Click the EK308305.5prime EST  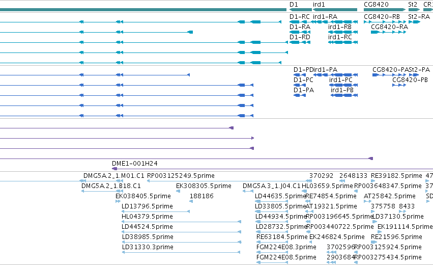tap(204, 186)
